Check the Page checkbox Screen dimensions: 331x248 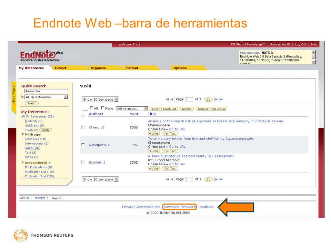103,108
